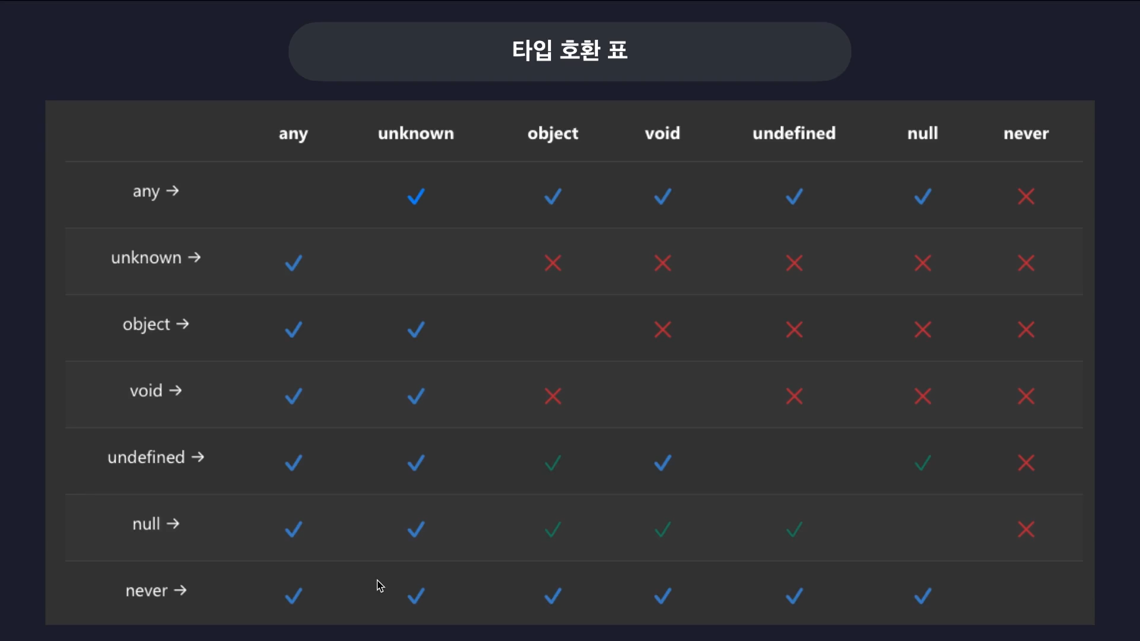Image resolution: width=1140 pixels, height=641 pixels.
Task: Click the 'undefined' column header
Action: [794, 133]
